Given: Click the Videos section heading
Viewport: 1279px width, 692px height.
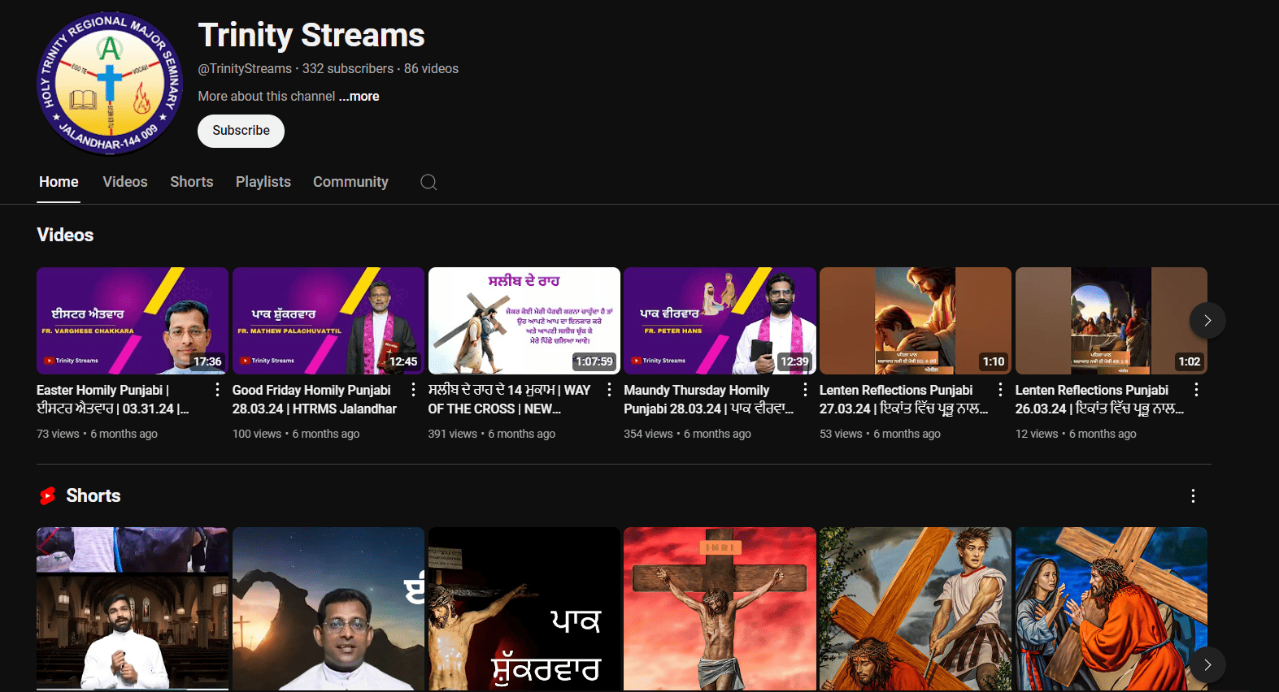Looking at the screenshot, I should [65, 235].
